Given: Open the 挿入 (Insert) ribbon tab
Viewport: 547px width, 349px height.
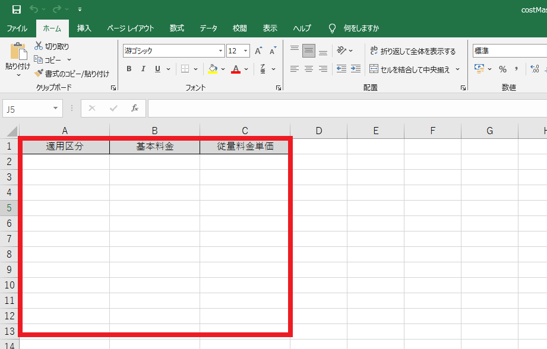Looking at the screenshot, I should (x=84, y=28).
